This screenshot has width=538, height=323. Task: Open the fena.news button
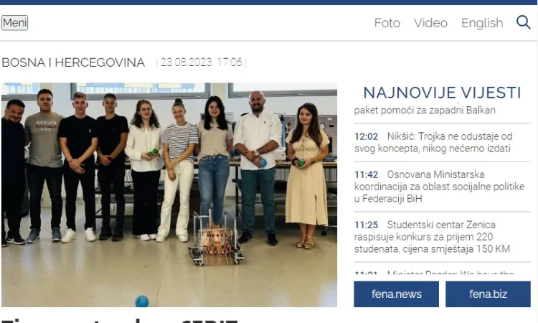pos(396,294)
